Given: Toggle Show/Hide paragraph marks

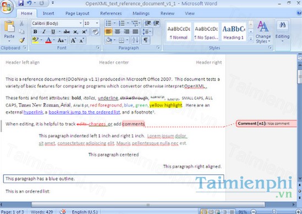Looking at the screenshot, I should pos(146,40).
